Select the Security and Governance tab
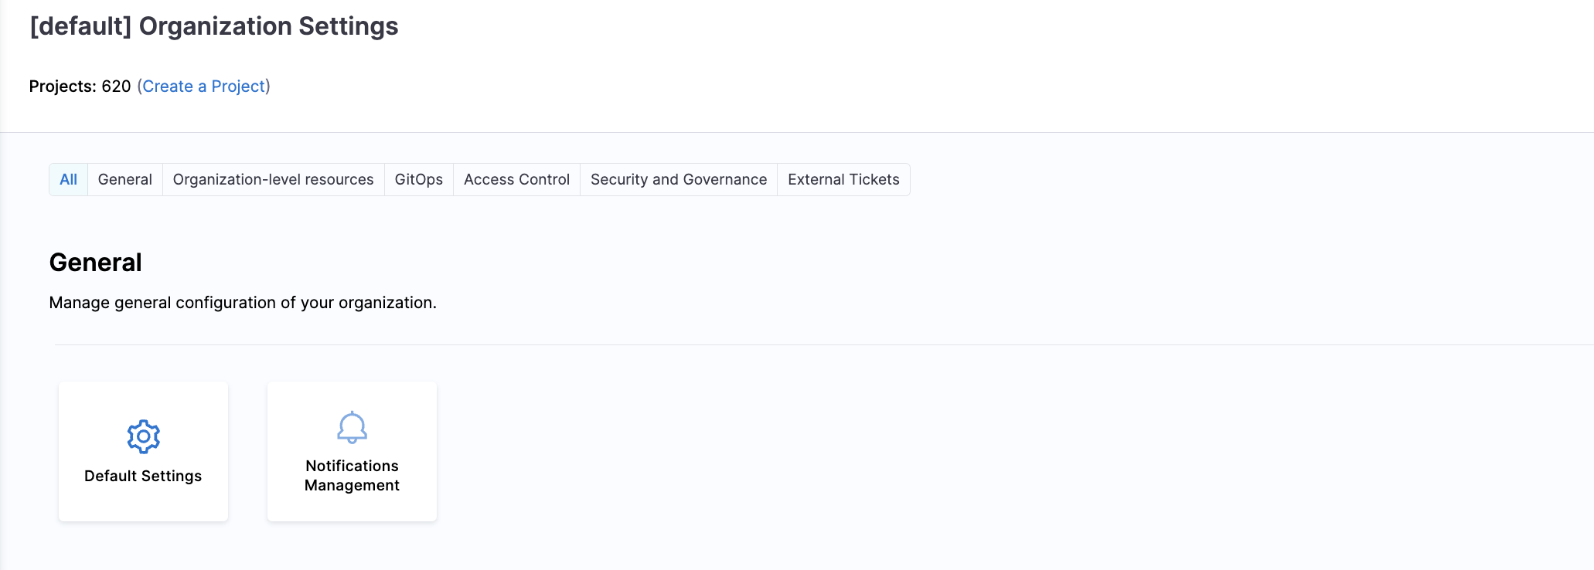This screenshot has width=1594, height=570. [x=679, y=179]
